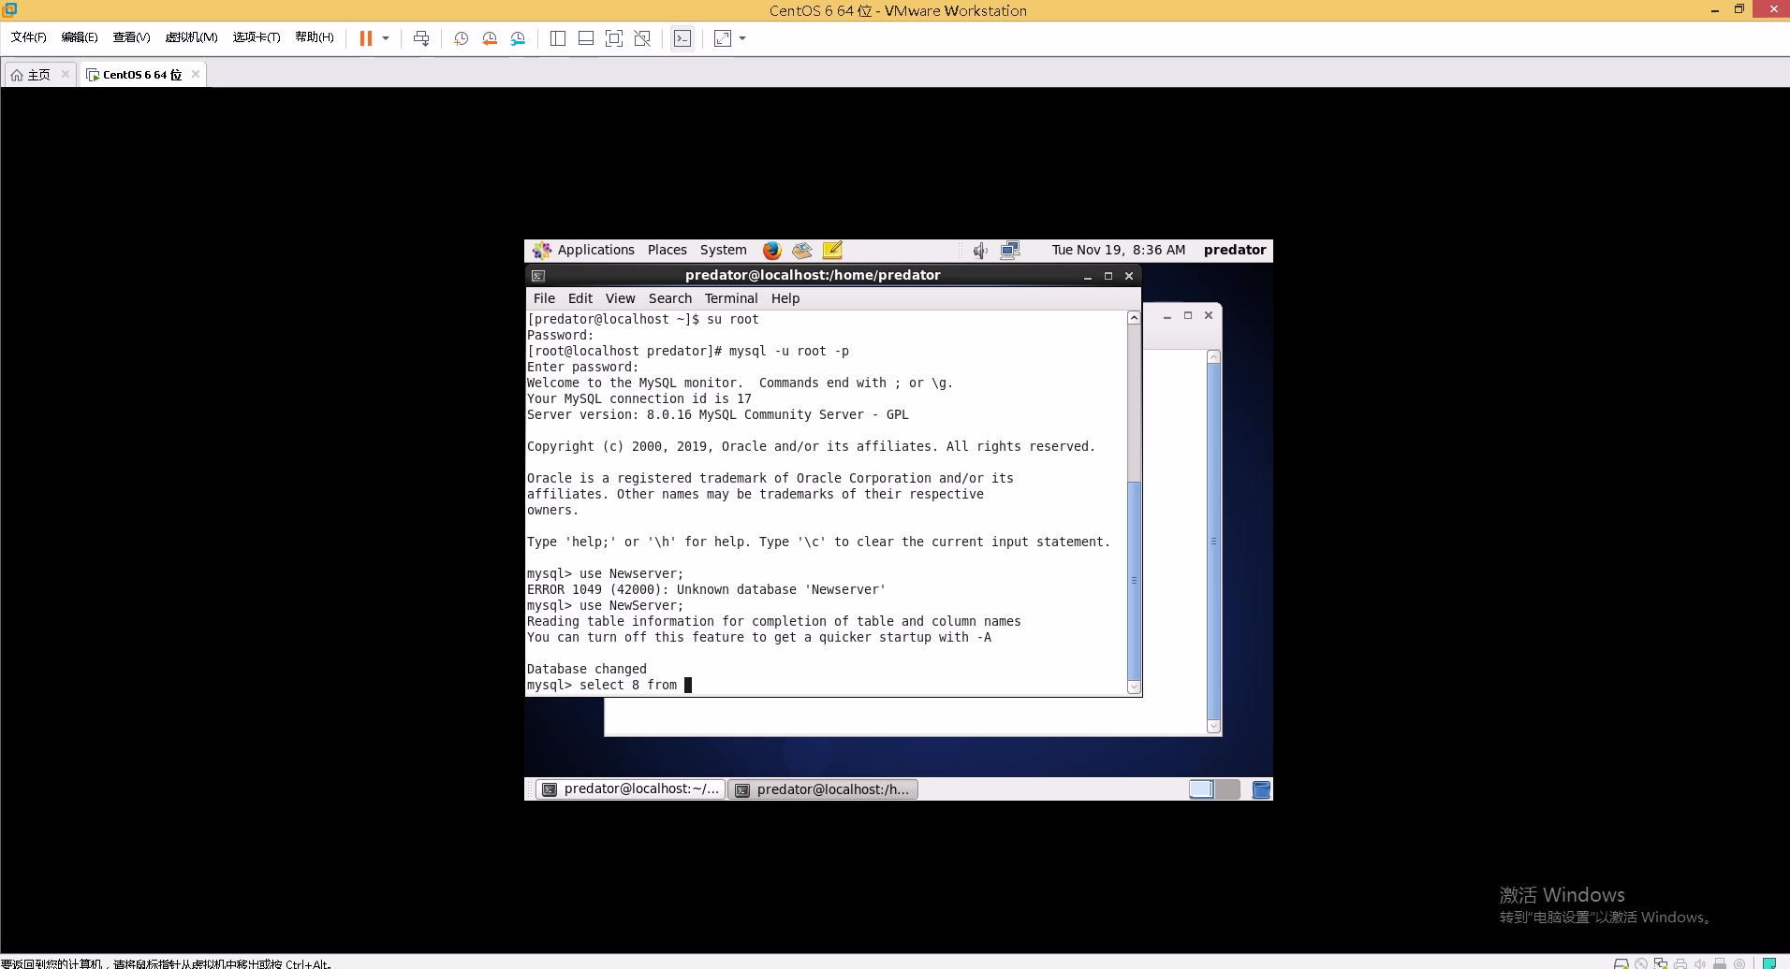Open the Applications menu in CentOS
1790x969 pixels.
596,250
